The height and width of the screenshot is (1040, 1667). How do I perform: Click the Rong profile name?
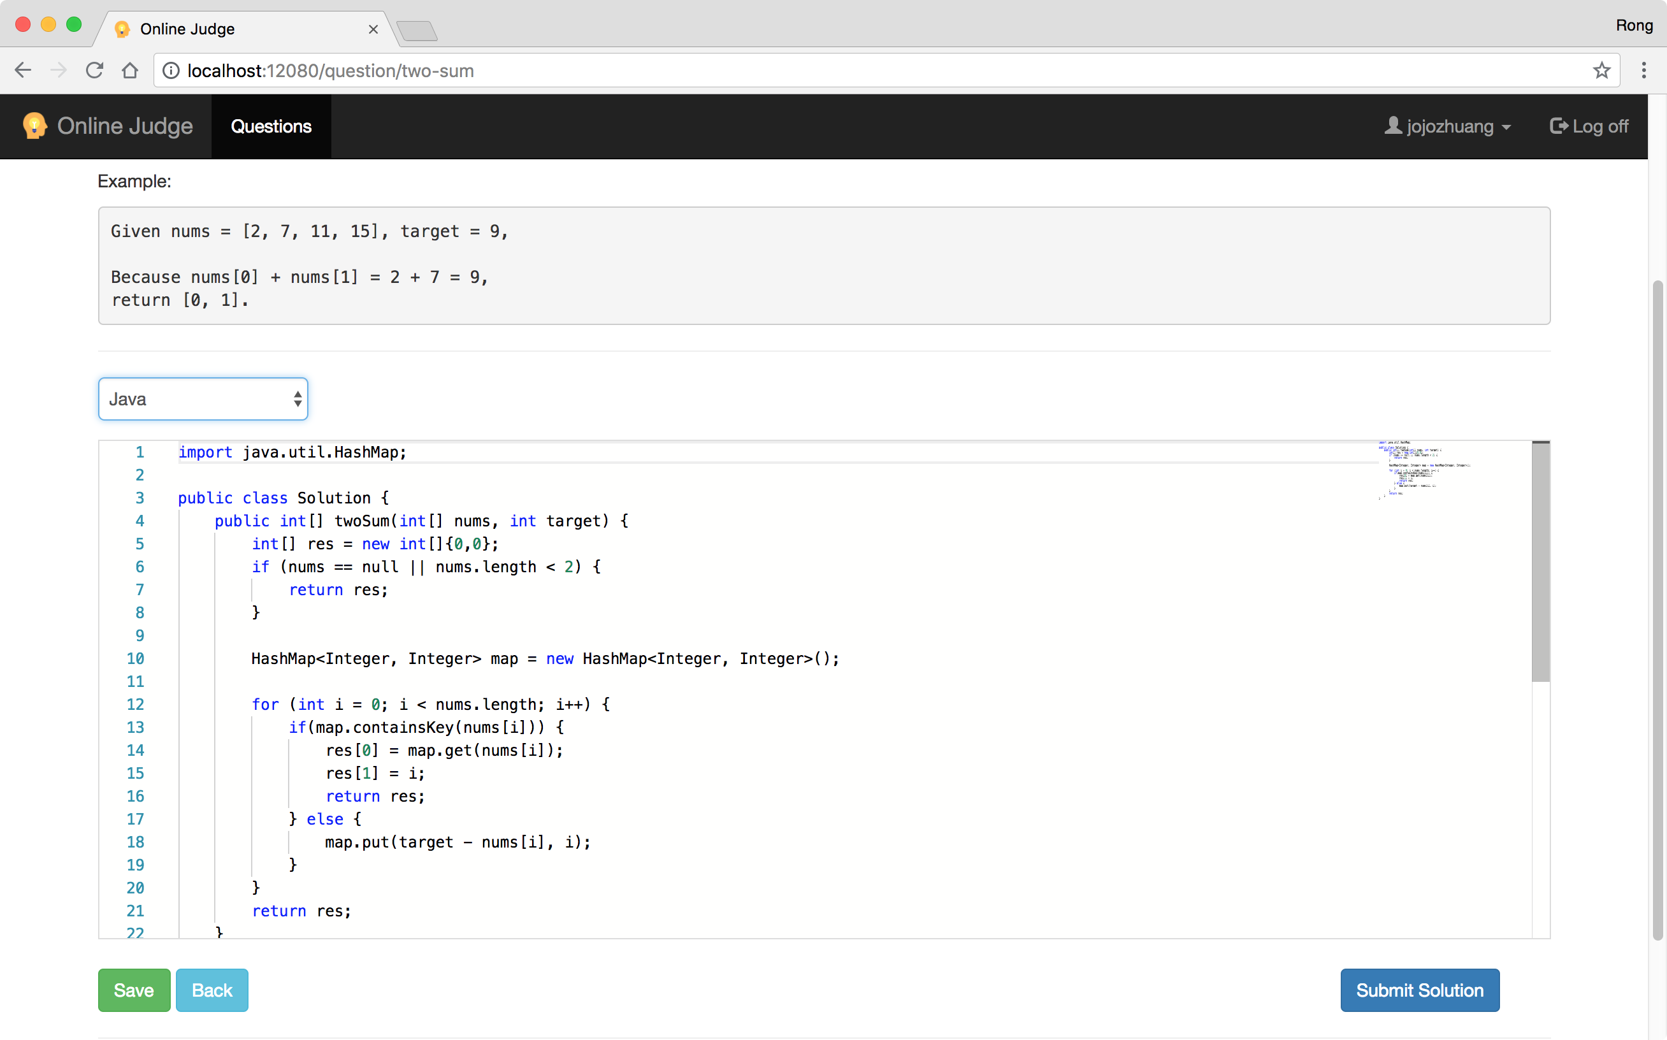tap(1634, 25)
